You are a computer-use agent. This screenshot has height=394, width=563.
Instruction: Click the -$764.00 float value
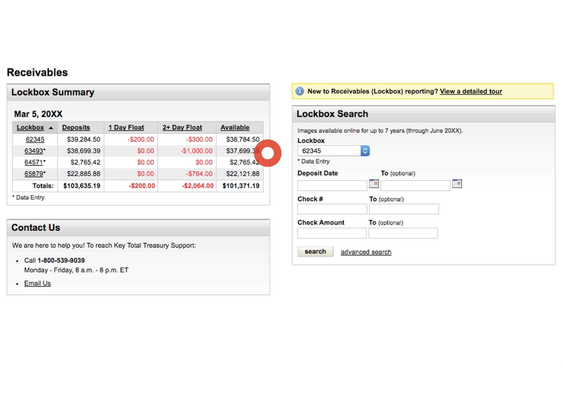pos(199,174)
